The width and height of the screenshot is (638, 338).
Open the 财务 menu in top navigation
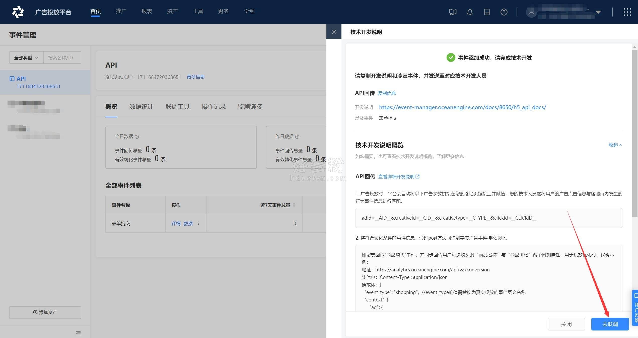(x=223, y=11)
